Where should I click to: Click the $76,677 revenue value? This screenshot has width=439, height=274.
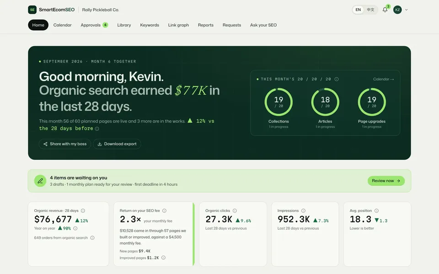pos(53,220)
